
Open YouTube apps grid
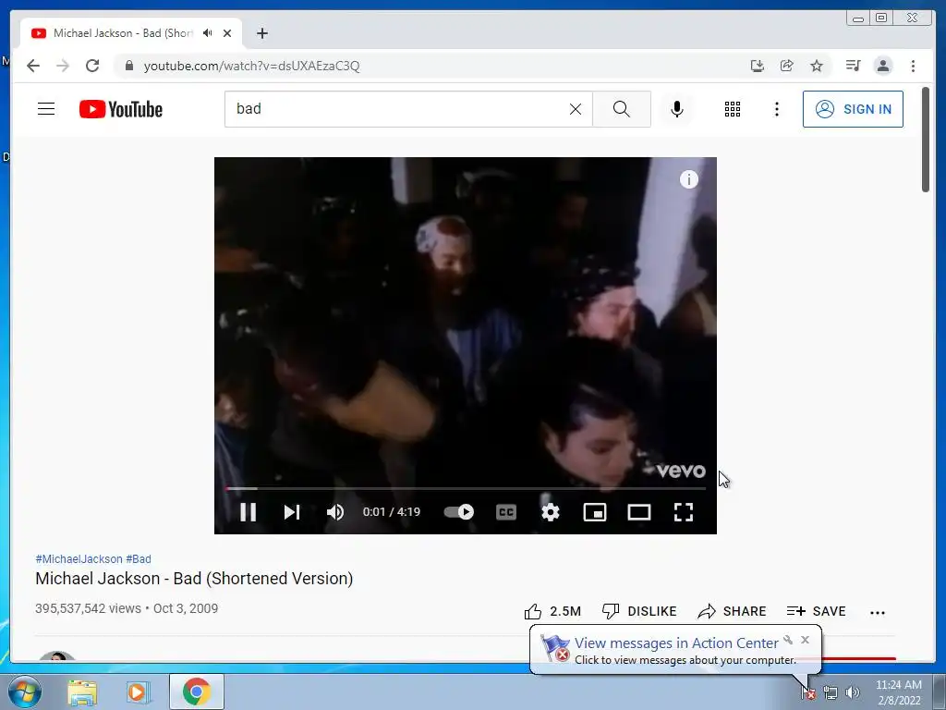point(733,109)
